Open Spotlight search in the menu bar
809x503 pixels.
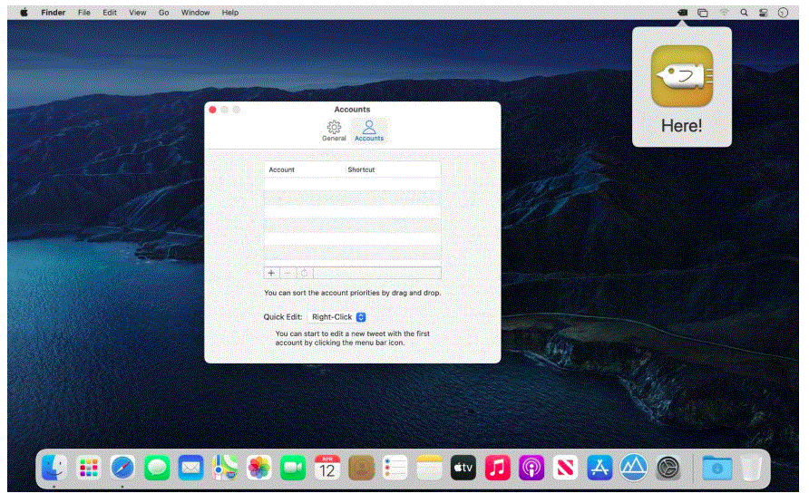click(x=744, y=13)
